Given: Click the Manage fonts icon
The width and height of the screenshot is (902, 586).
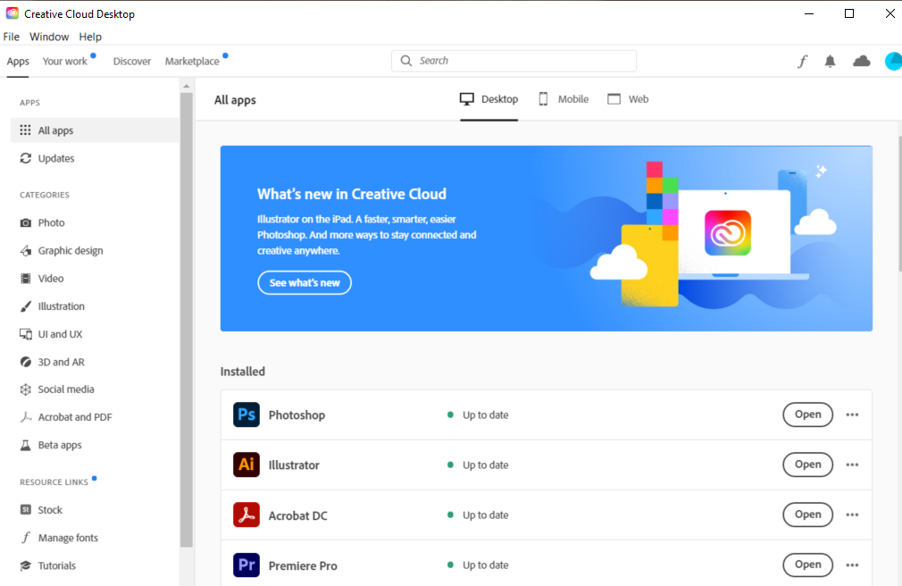Looking at the screenshot, I should [25, 537].
